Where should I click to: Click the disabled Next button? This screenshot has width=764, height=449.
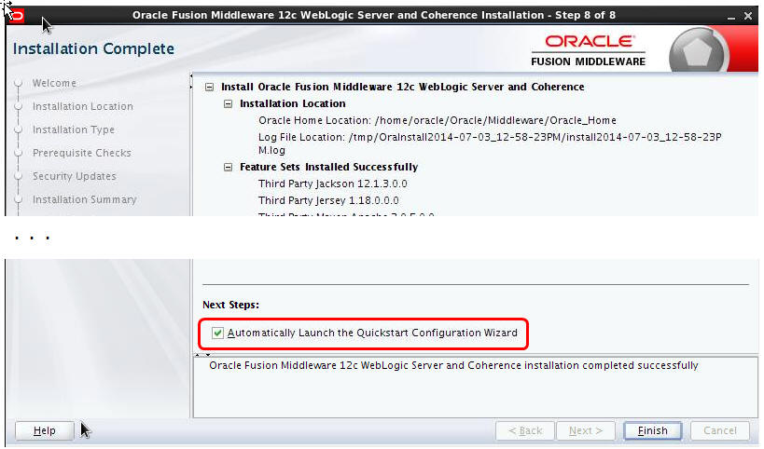[x=586, y=431]
